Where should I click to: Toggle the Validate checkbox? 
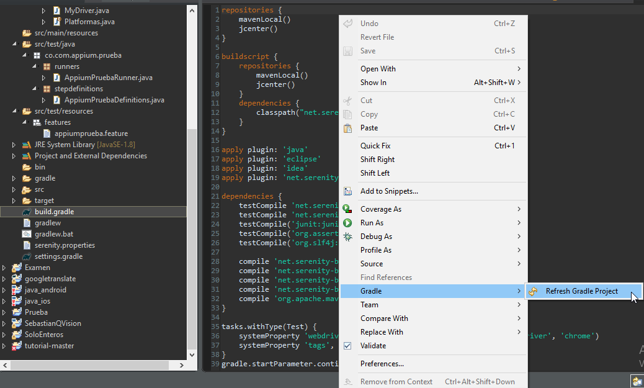click(x=348, y=346)
